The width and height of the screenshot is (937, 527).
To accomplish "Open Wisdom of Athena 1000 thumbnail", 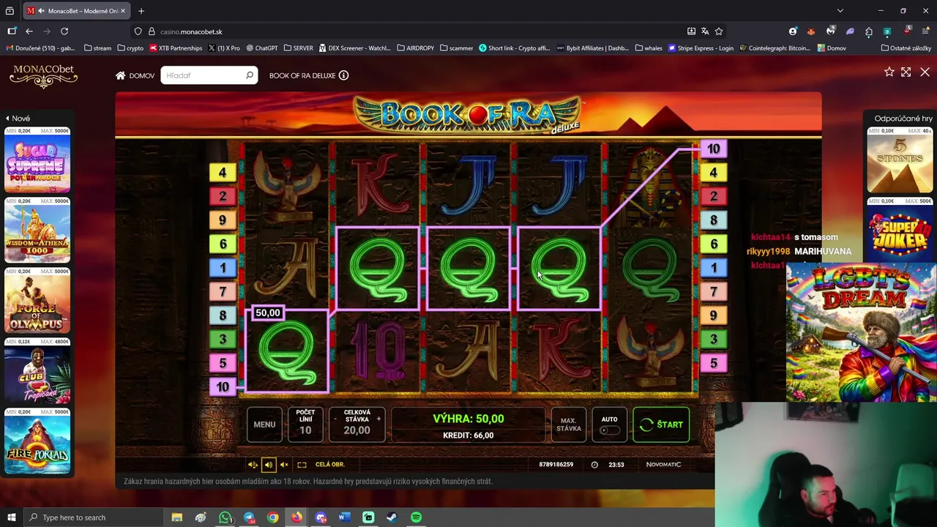I will point(37,231).
